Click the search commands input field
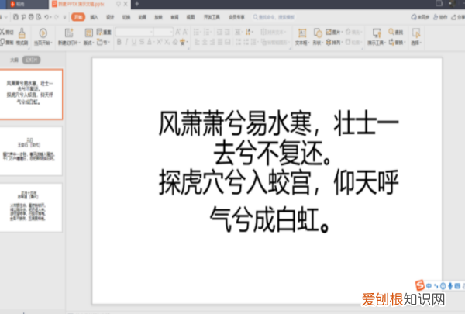This screenshot has height=314, width=465. point(274,17)
